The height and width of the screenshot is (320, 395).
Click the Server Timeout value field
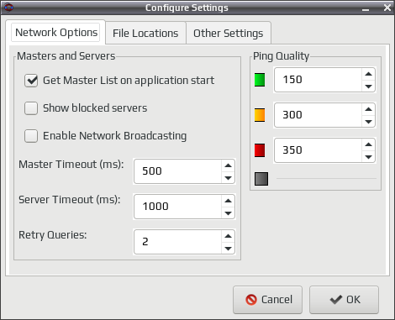click(x=178, y=207)
